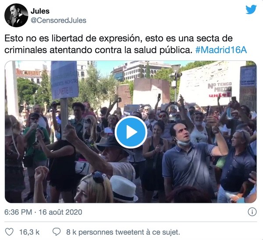Click the Twitter bird logo
Viewport: 263px width, 240px height.
click(251, 9)
